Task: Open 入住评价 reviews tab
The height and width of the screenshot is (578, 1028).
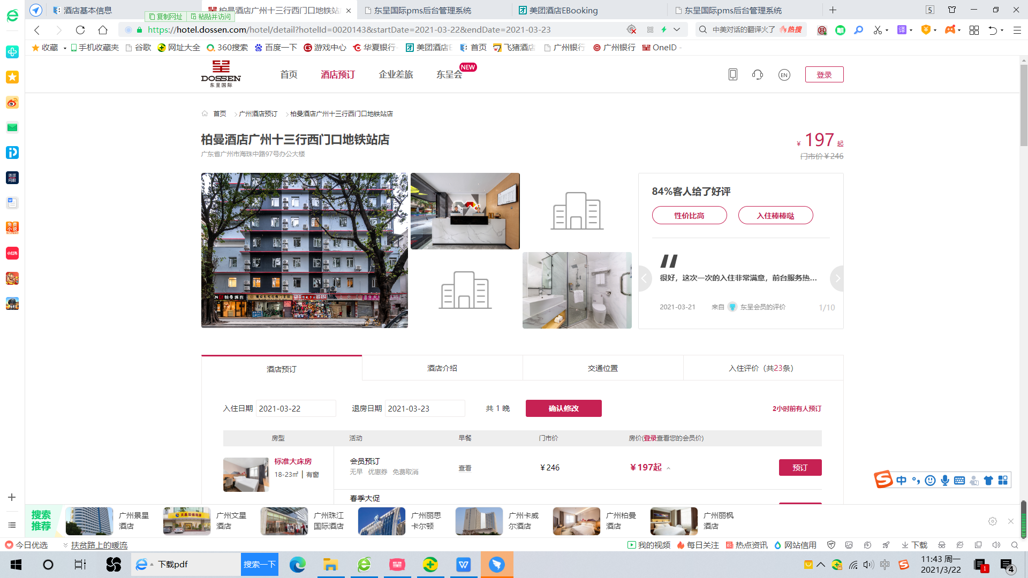Action: click(x=763, y=368)
